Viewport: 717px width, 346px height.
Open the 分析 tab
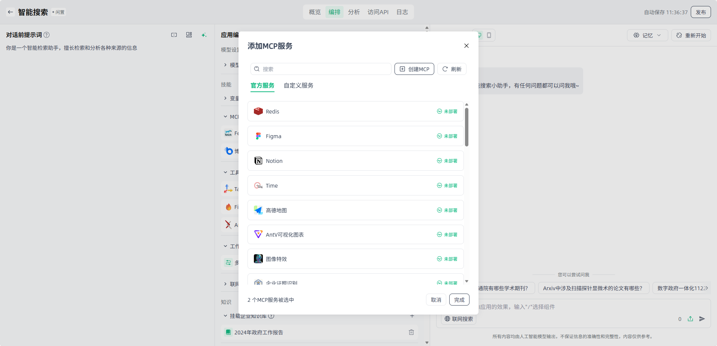tap(354, 12)
